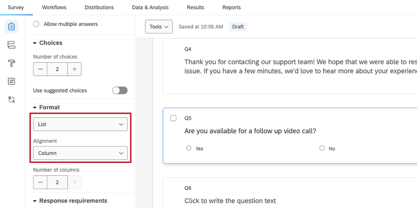The height and width of the screenshot is (208, 417).
Task: Decrease number of choices with minus
Action: pos(40,69)
